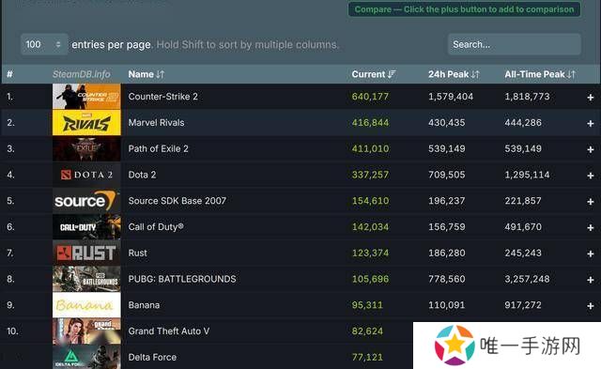Screen dimensions: 601x369
Task: Click the Search input field
Action: coord(515,44)
